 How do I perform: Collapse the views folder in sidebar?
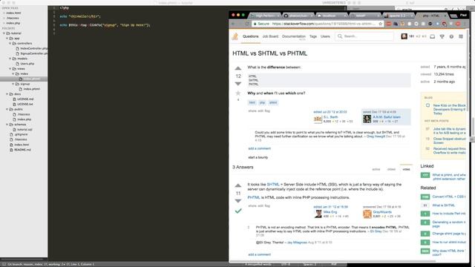point(10,69)
